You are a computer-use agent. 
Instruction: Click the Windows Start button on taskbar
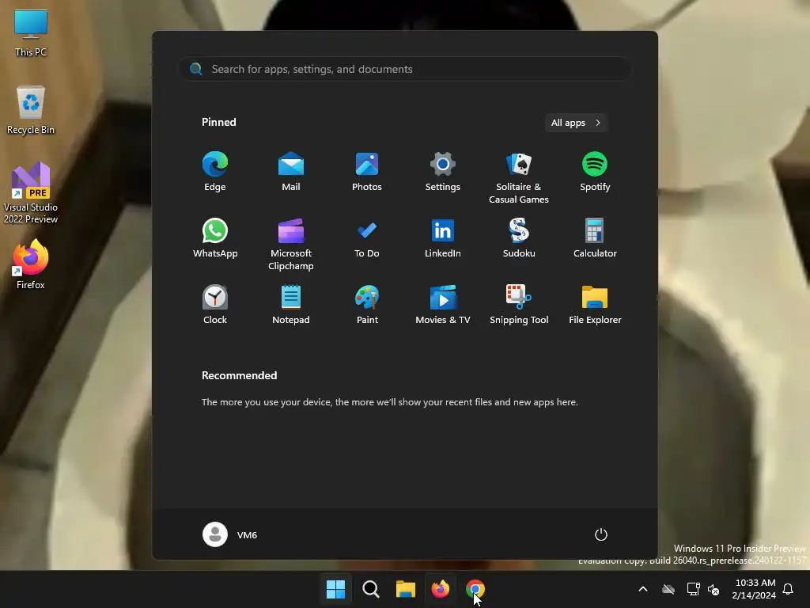pyautogui.click(x=335, y=589)
